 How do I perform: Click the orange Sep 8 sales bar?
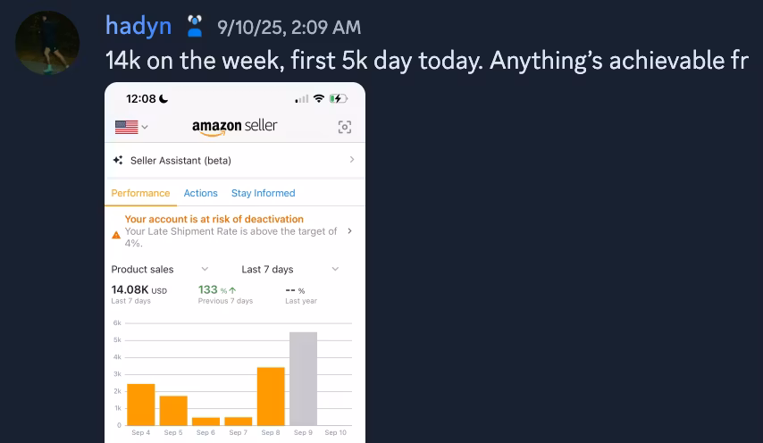click(x=271, y=396)
